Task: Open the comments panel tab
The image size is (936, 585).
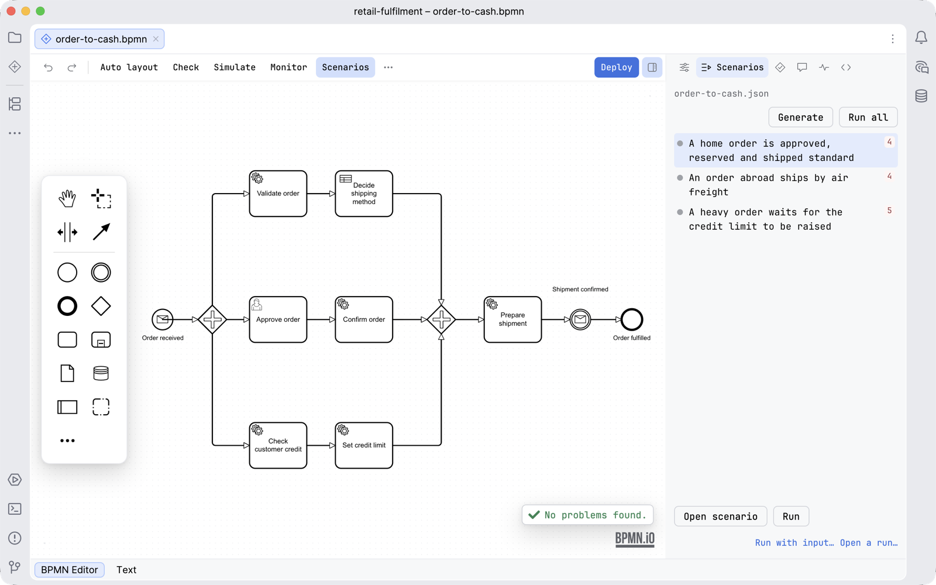Action: coord(802,67)
